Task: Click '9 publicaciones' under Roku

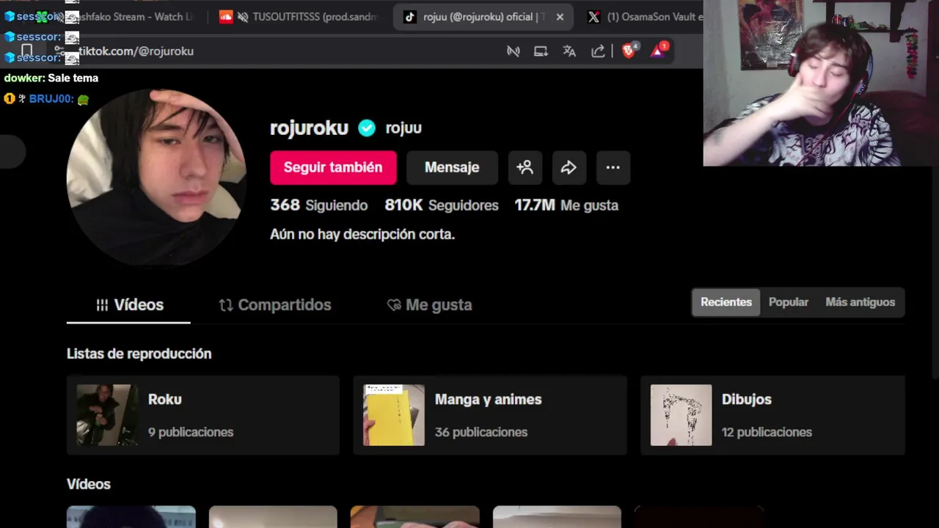Action: [x=191, y=432]
